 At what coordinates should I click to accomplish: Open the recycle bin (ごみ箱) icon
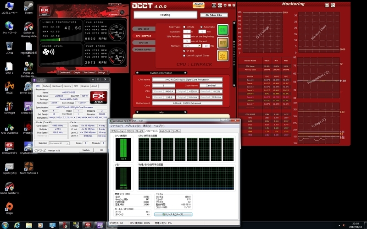pos(9,48)
